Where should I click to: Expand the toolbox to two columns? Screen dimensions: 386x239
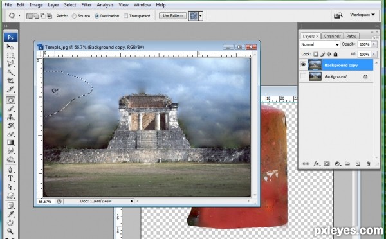[x=6, y=26]
